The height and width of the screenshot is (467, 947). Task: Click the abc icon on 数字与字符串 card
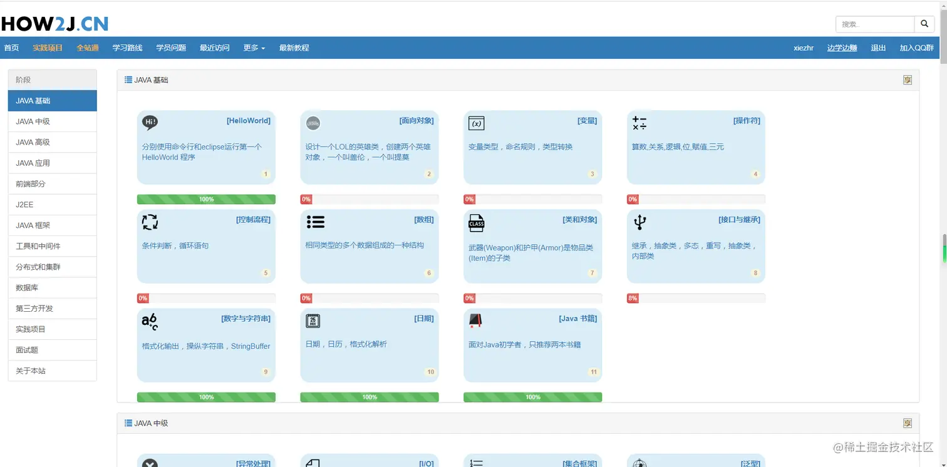point(150,322)
